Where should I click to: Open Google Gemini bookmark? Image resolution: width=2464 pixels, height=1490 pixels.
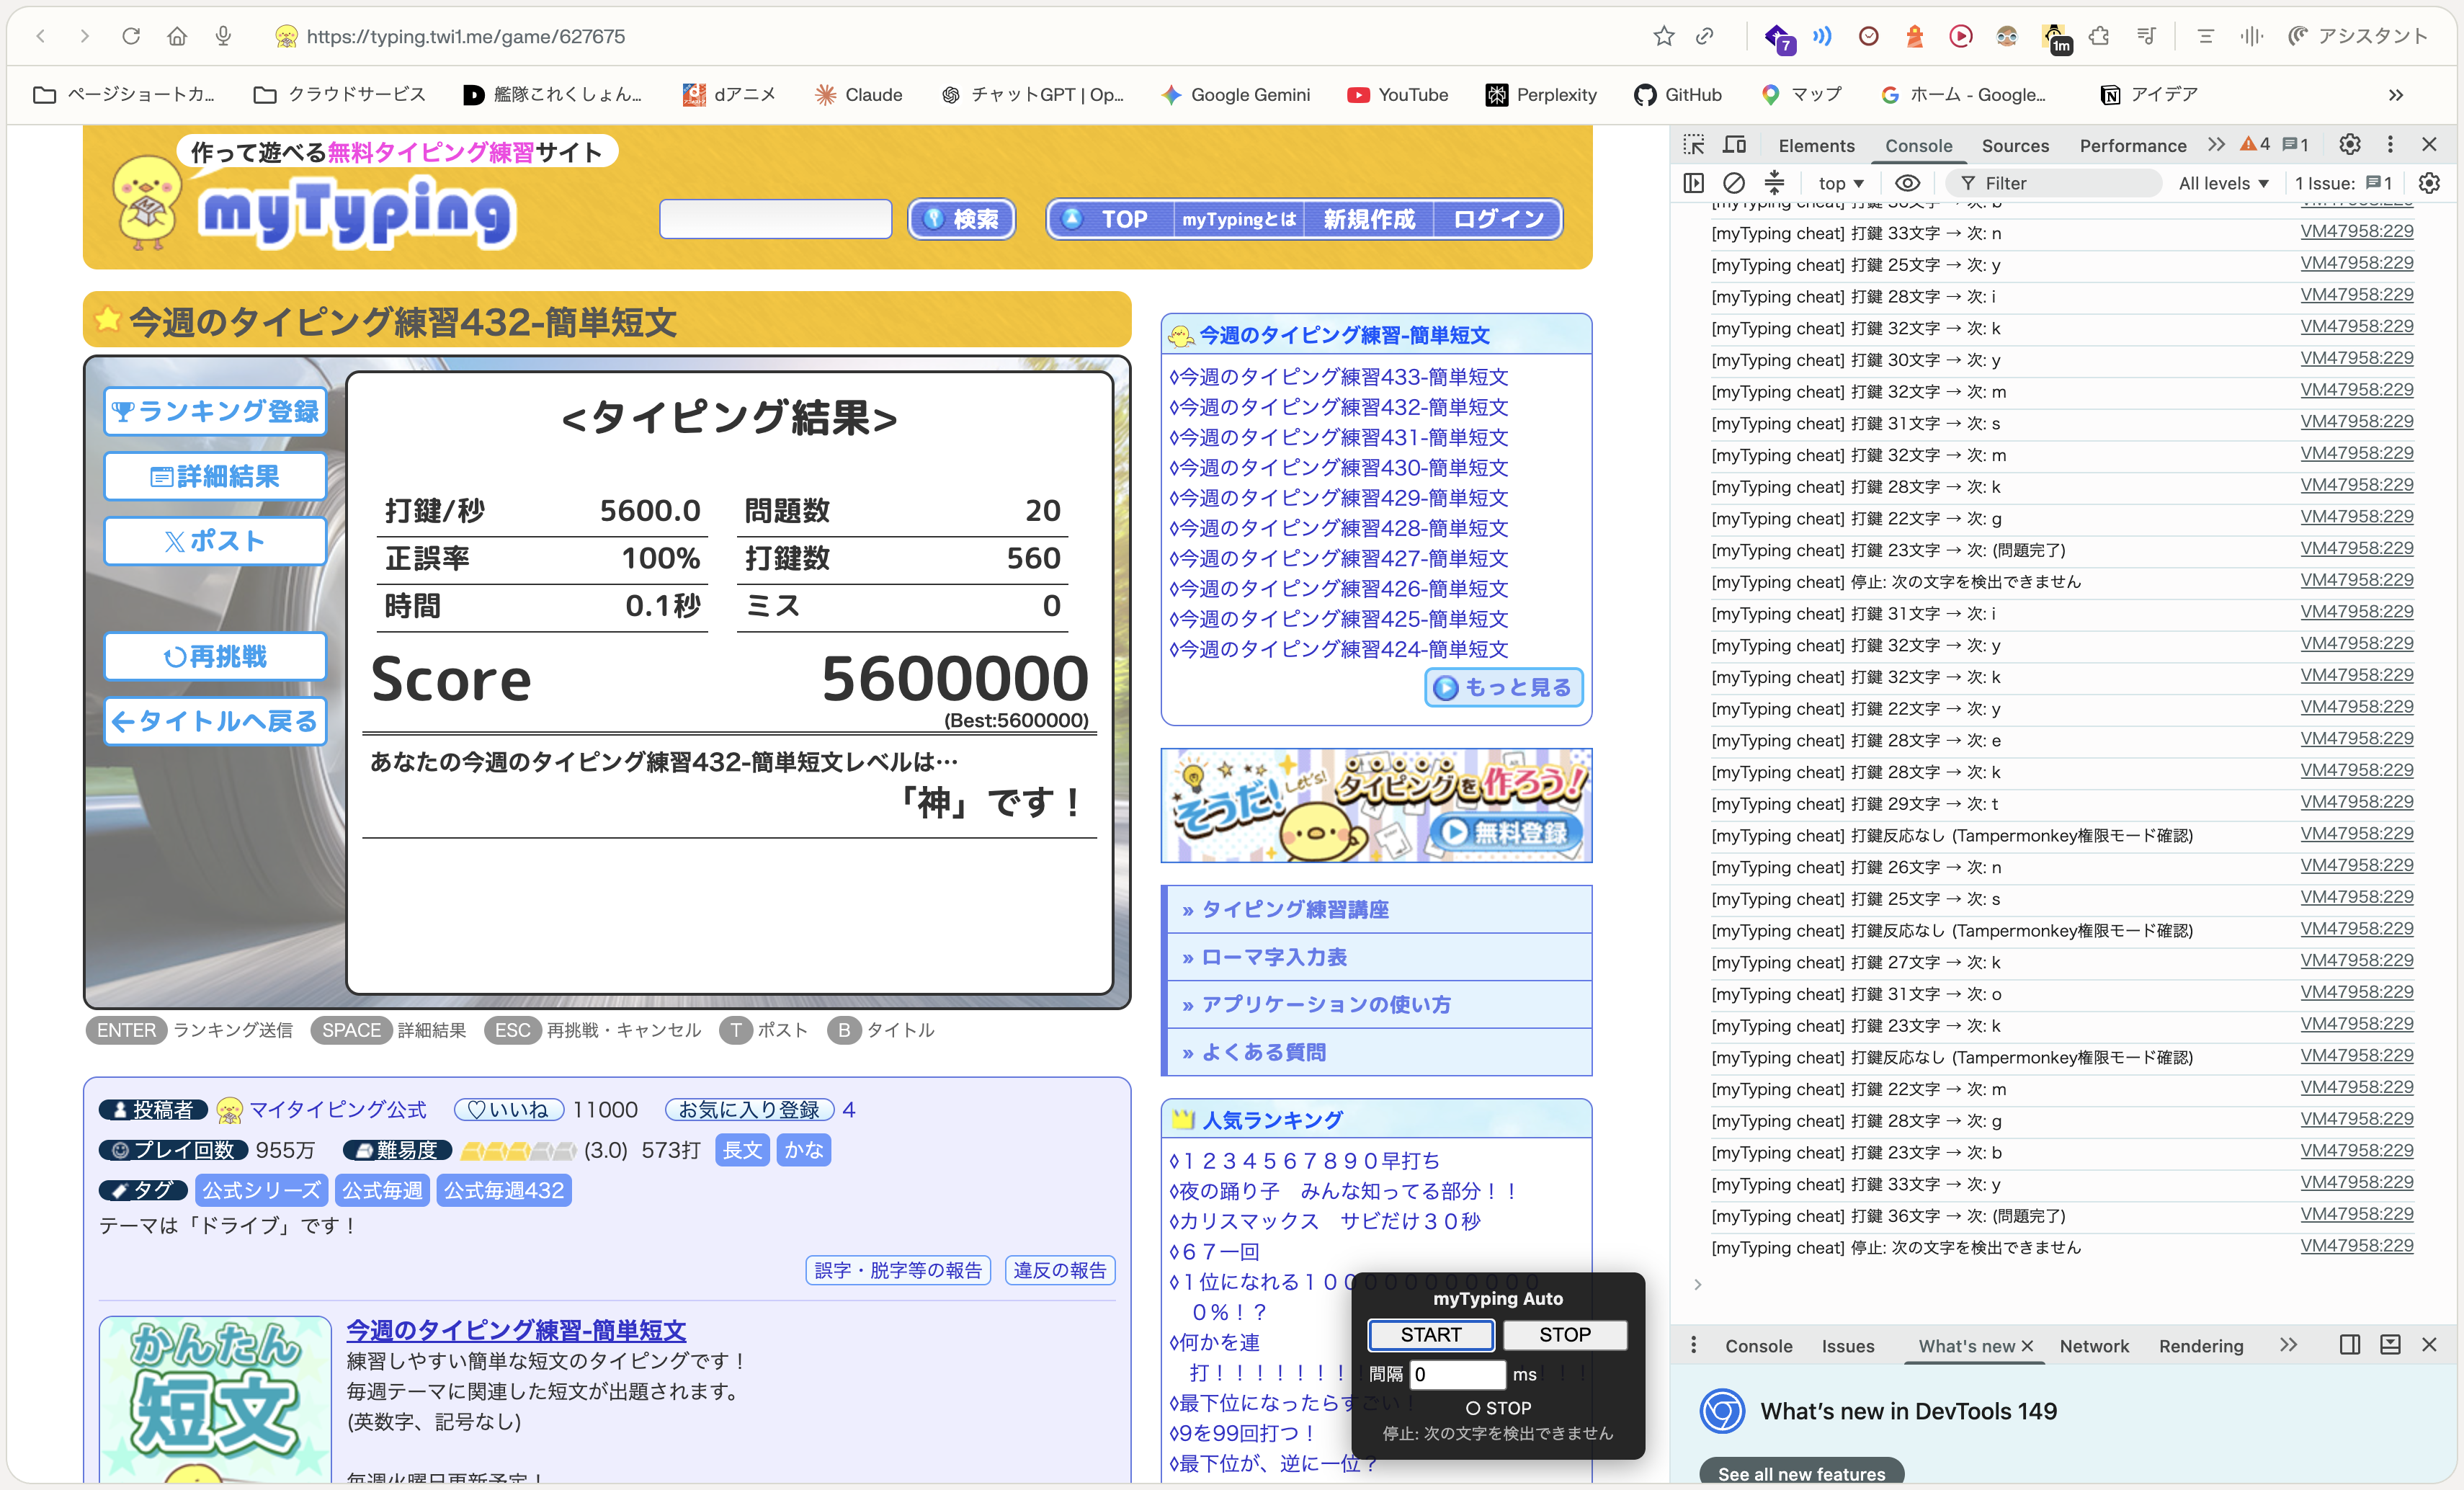point(1235,95)
